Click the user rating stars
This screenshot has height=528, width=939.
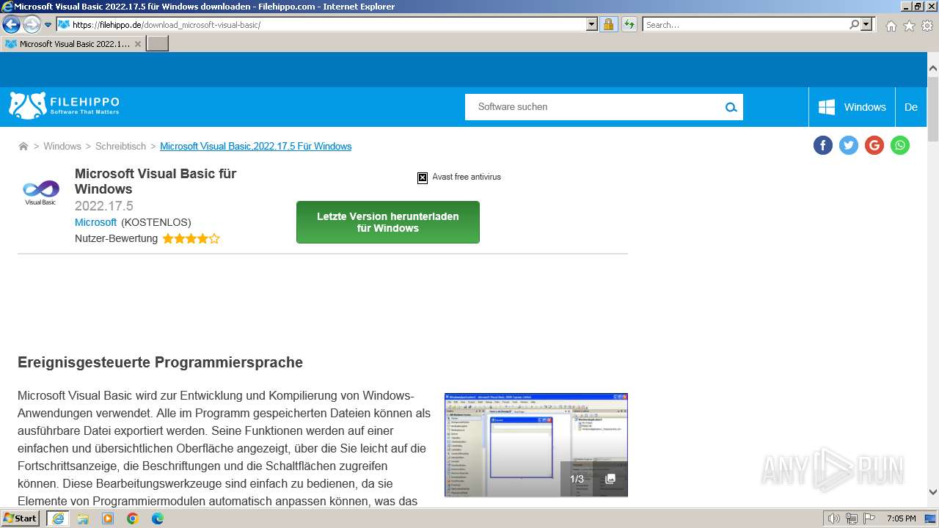(x=191, y=238)
